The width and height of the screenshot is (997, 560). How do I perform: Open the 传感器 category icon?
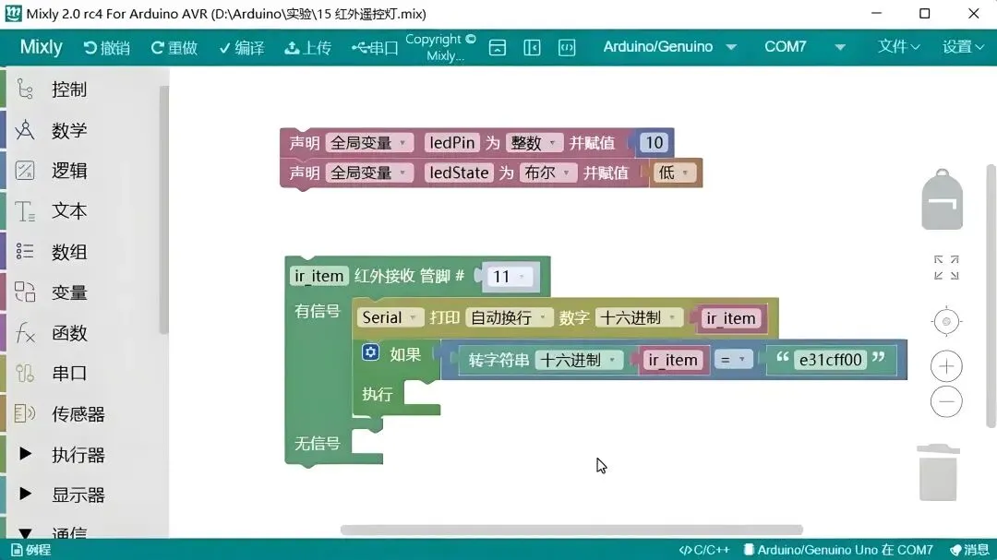25,414
